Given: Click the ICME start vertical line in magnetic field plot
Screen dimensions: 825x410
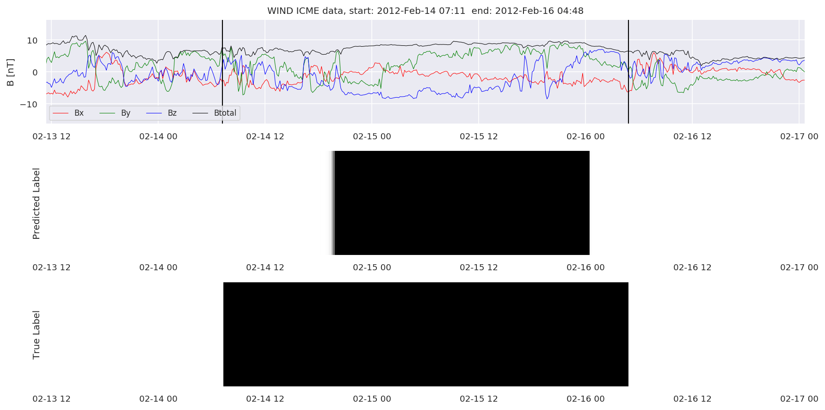Looking at the screenshot, I should coord(222,72).
